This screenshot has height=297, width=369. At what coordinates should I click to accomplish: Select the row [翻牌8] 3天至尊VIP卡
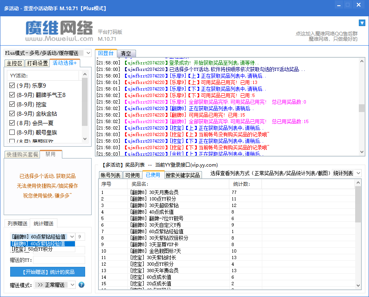pyautogui.click(x=227, y=244)
